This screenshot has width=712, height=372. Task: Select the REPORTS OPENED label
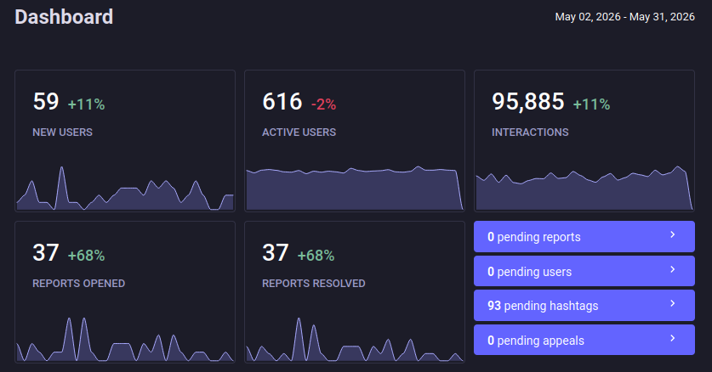click(x=78, y=283)
